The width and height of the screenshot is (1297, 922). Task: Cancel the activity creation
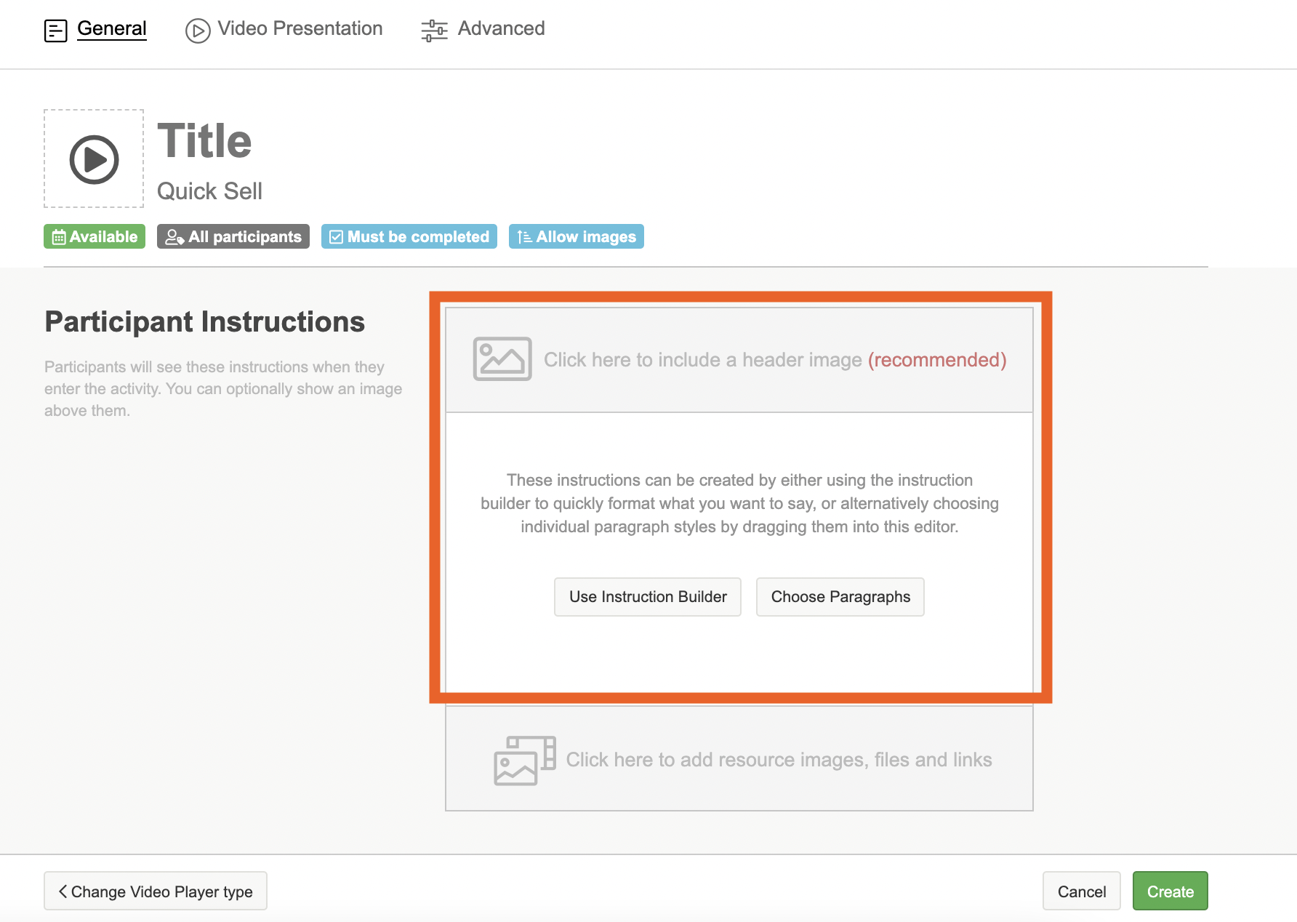tap(1081, 891)
